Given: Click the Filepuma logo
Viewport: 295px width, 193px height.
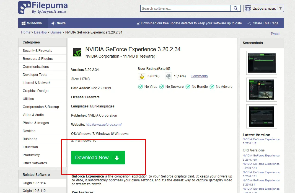Looking at the screenshot, I should point(43,7).
